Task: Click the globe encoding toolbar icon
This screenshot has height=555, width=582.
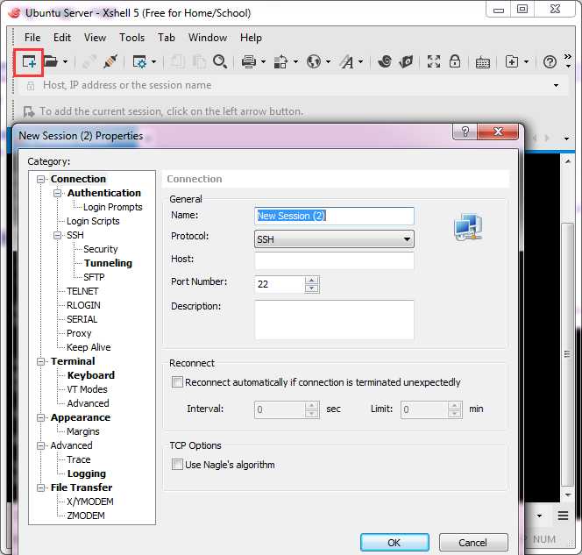Action: [314, 61]
